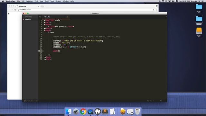
Task: Open Sublime Text from the Dock
Action: click(x=105, y=111)
